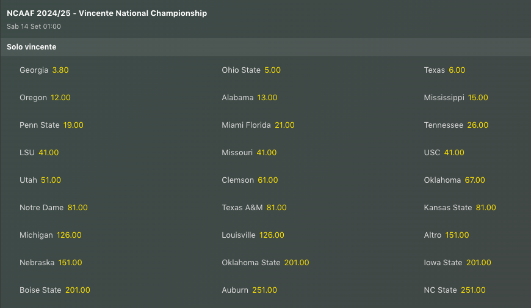Select Ohio State odds 5.00
The width and height of the screenshot is (531, 308).
[x=272, y=70]
